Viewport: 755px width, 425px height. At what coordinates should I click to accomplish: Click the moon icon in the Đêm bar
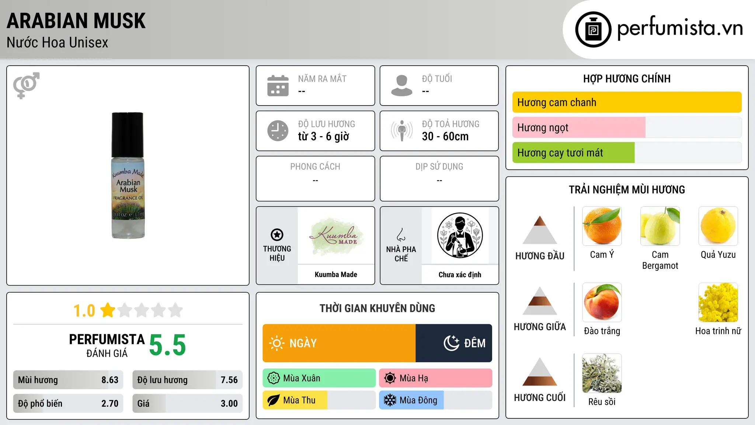pyautogui.click(x=452, y=343)
